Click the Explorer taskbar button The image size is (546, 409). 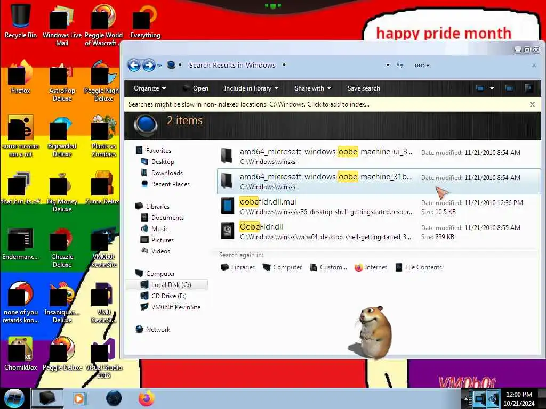tap(47, 398)
